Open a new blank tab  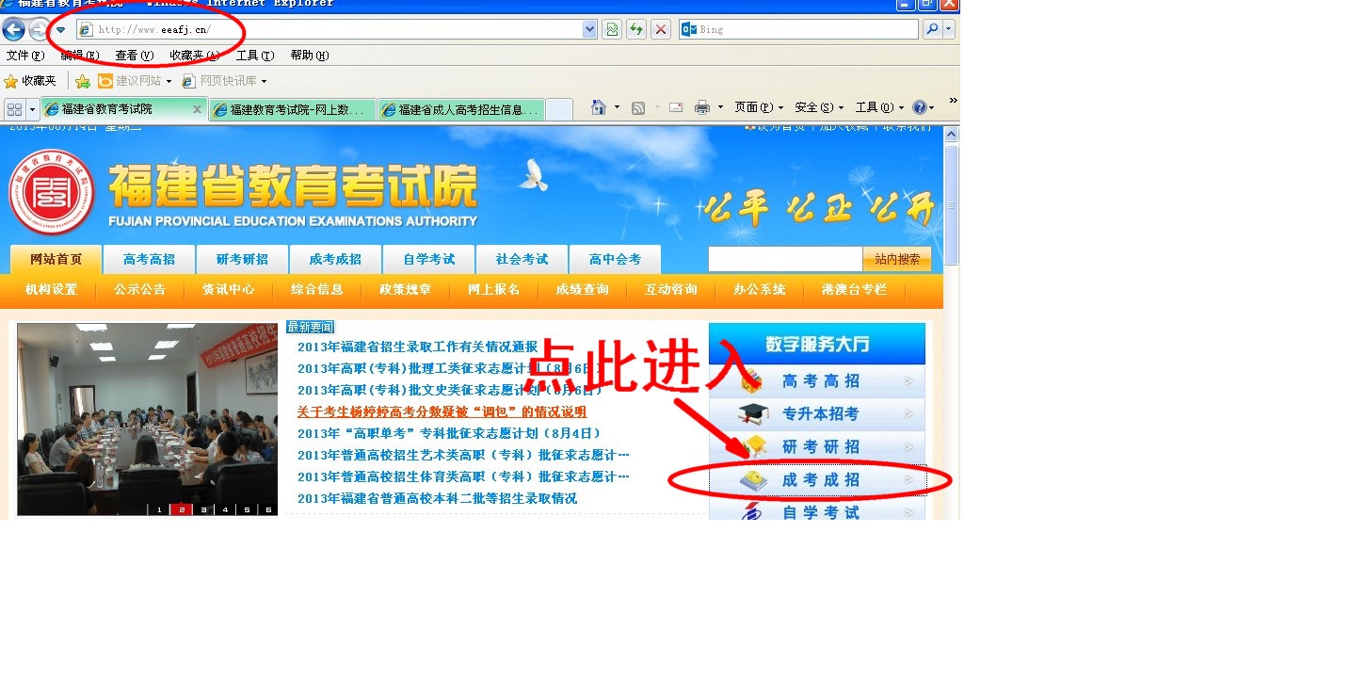tap(559, 109)
